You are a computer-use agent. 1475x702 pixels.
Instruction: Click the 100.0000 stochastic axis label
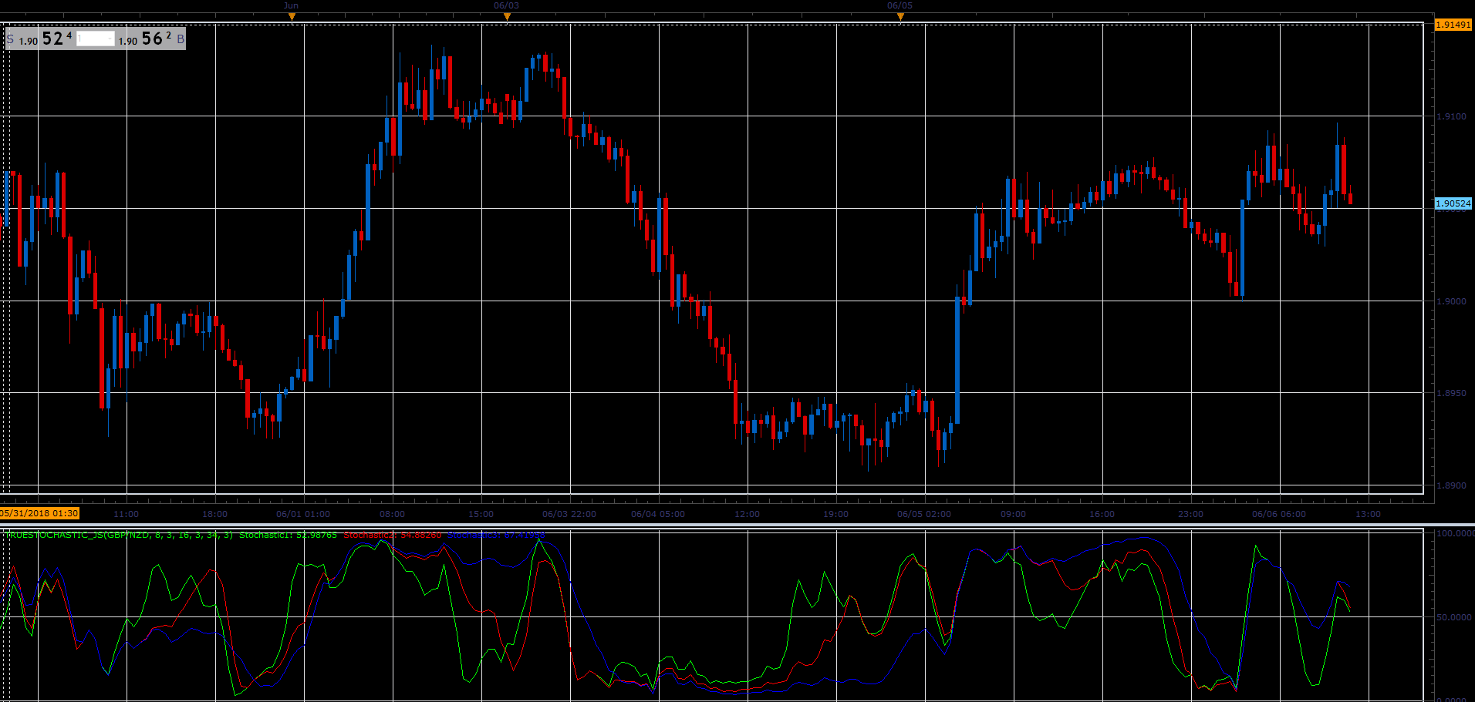pyautogui.click(x=1455, y=533)
